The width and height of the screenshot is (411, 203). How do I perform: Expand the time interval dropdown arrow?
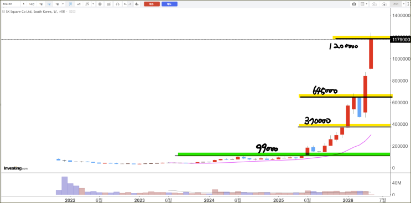63,4
